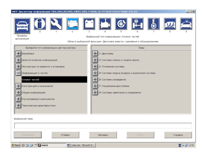Click the Продолжить button
Viewport: 208px width, 156px height.
(x=28, y=135)
